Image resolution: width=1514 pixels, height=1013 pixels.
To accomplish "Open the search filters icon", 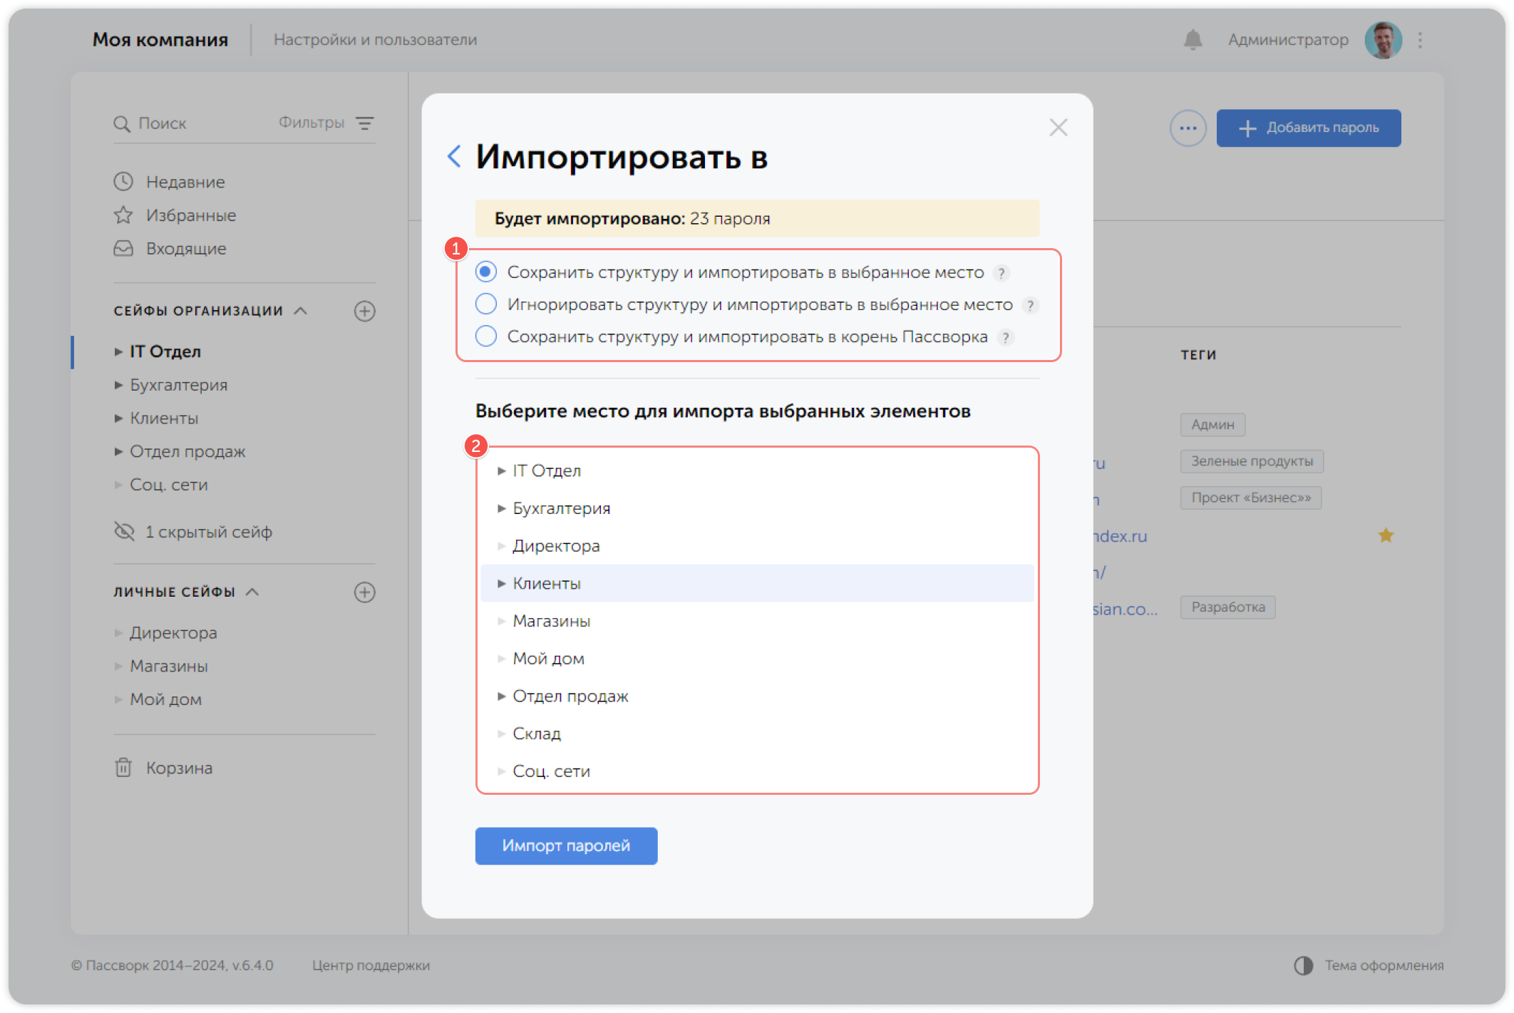I will [366, 123].
